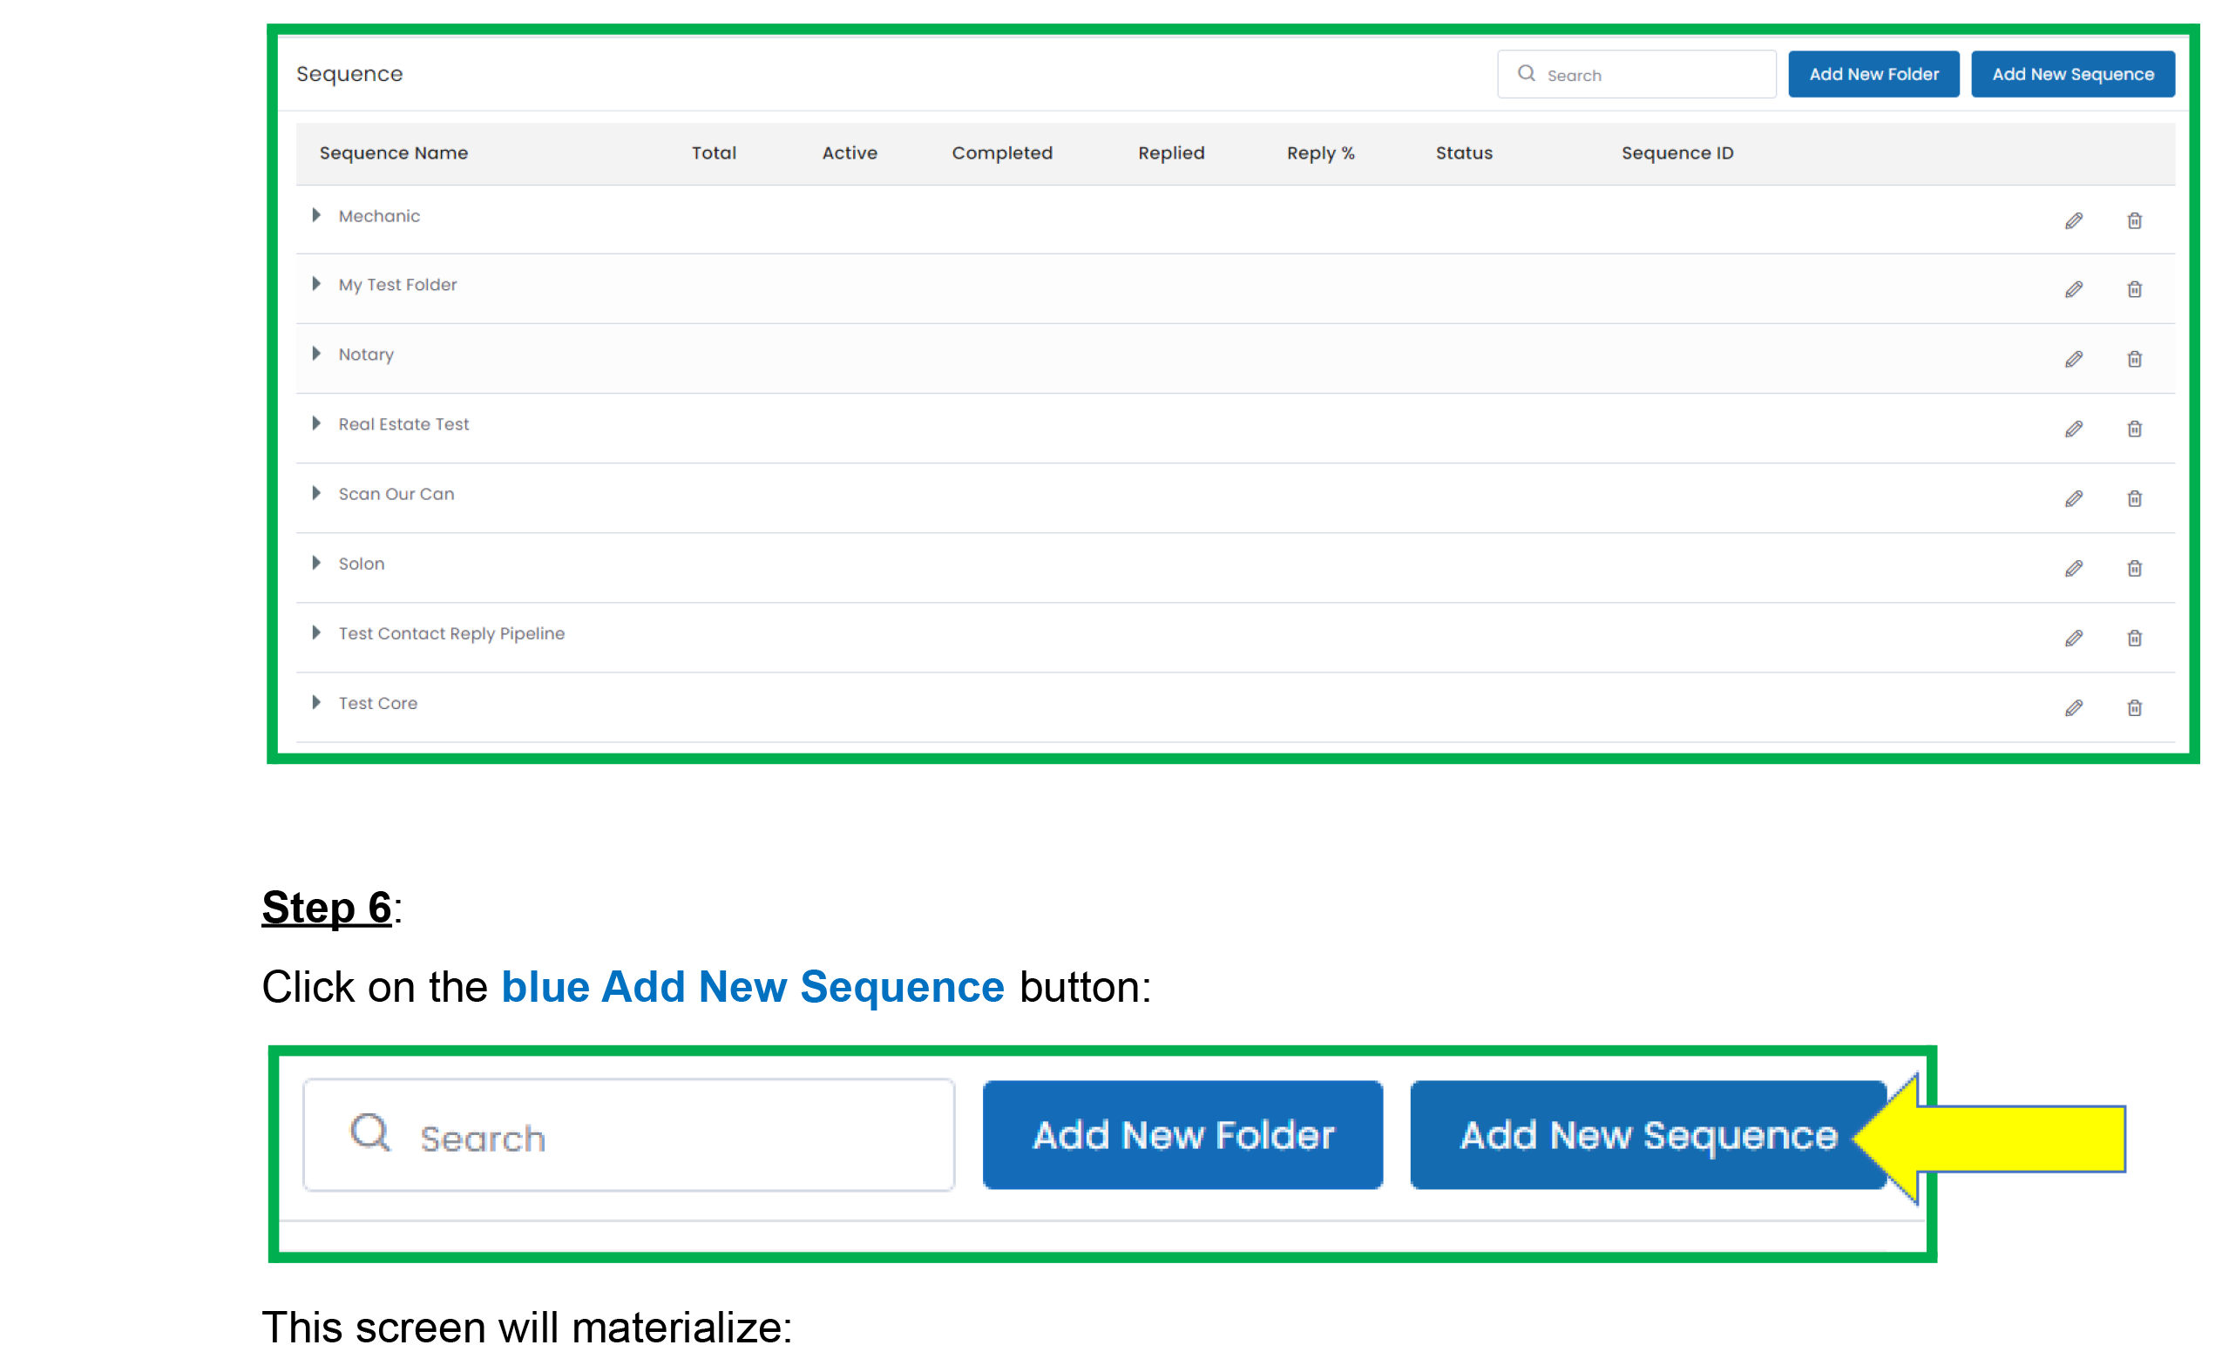The image size is (2222, 1372).
Task: Click the Add New Folder button
Action: tap(1873, 74)
